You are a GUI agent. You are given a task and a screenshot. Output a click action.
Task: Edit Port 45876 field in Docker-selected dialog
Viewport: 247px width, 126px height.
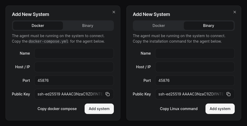74,81
